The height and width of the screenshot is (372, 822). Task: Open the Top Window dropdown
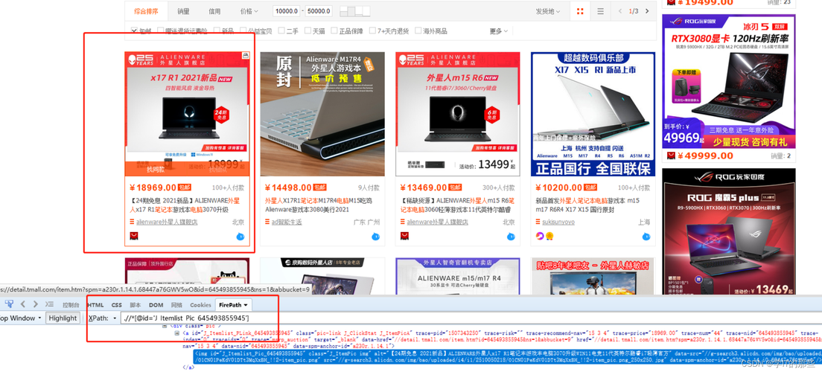tap(19, 318)
